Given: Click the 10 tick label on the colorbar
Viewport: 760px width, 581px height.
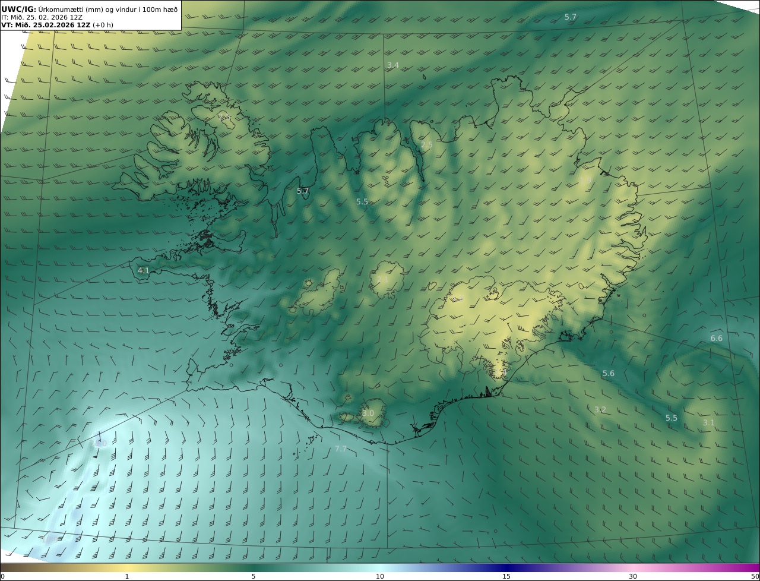Looking at the screenshot, I should point(380,576).
